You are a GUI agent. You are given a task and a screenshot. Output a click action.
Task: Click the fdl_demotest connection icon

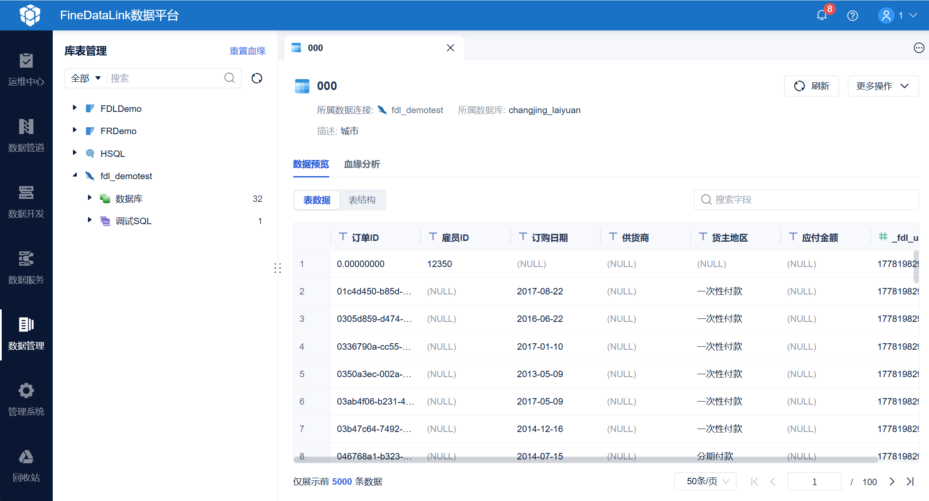(90, 176)
